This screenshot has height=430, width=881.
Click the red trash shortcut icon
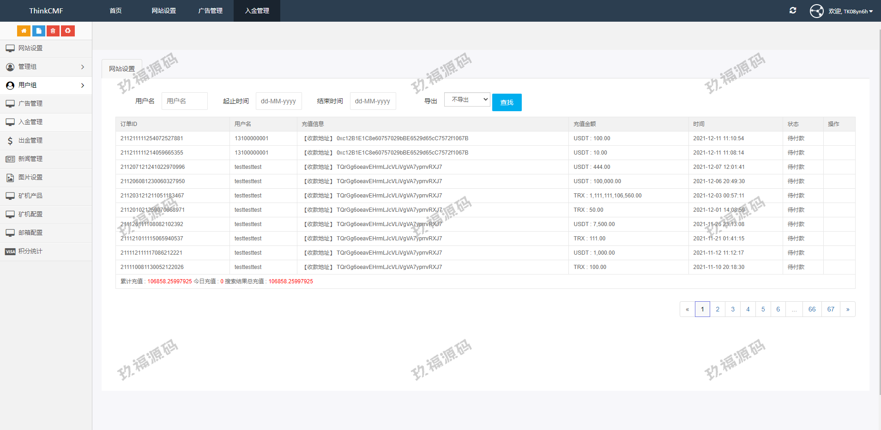pyautogui.click(x=53, y=31)
